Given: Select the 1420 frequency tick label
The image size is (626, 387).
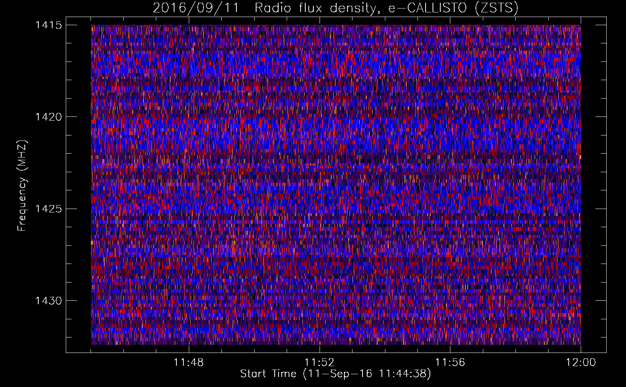Looking at the screenshot, I should tap(48, 117).
